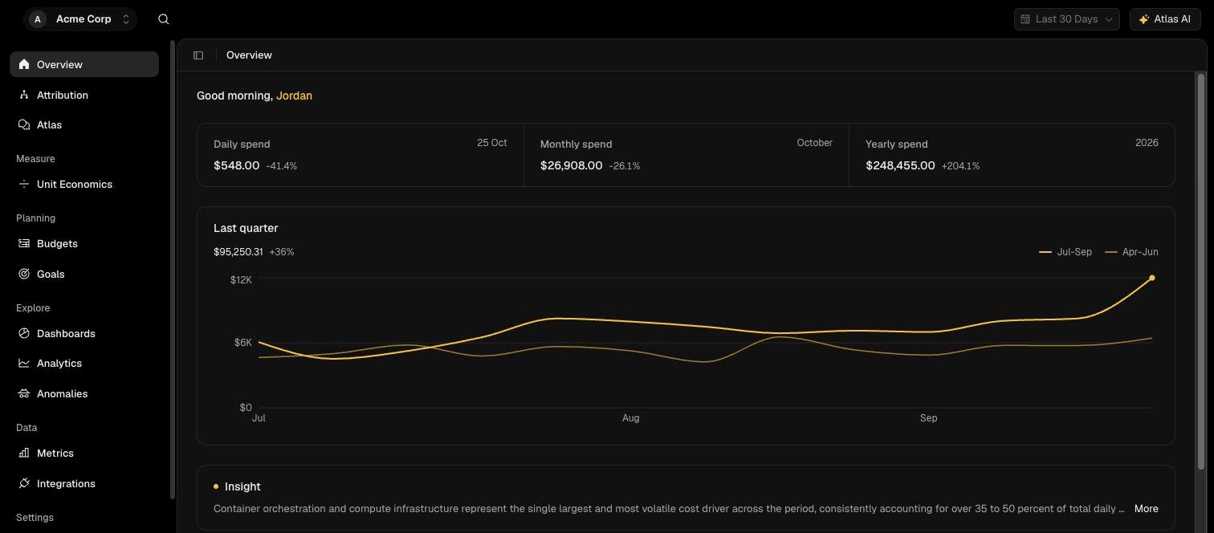
Task: Click the -26.1% change value
Action: [x=625, y=166]
